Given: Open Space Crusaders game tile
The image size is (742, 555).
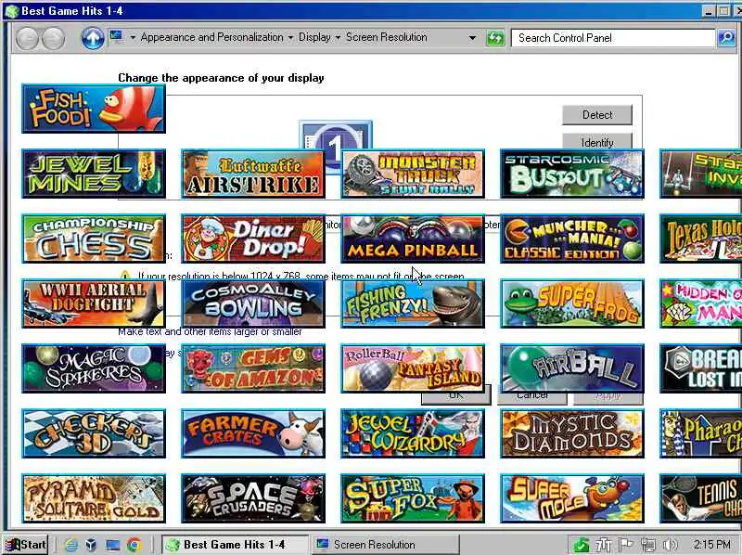Looking at the screenshot, I should click(253, 498).
